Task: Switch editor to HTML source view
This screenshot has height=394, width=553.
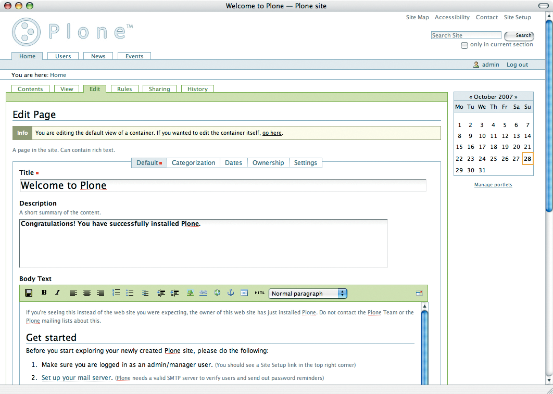Action: pyautogui.click(x=259, y=293)
